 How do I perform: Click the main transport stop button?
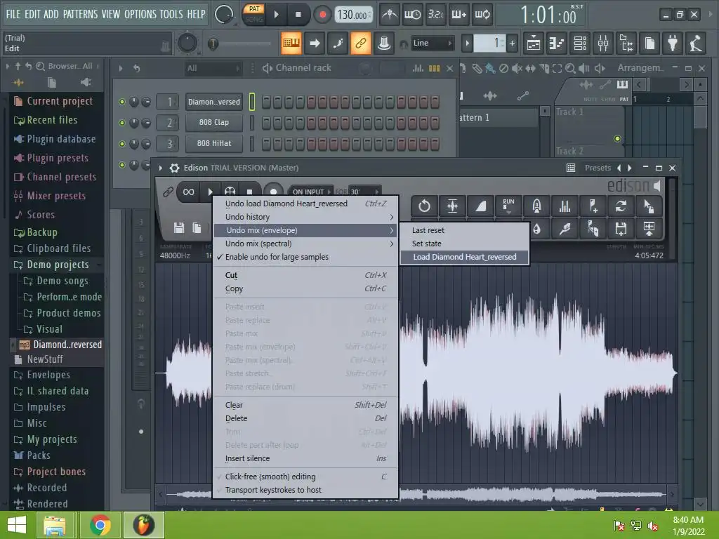298,15
